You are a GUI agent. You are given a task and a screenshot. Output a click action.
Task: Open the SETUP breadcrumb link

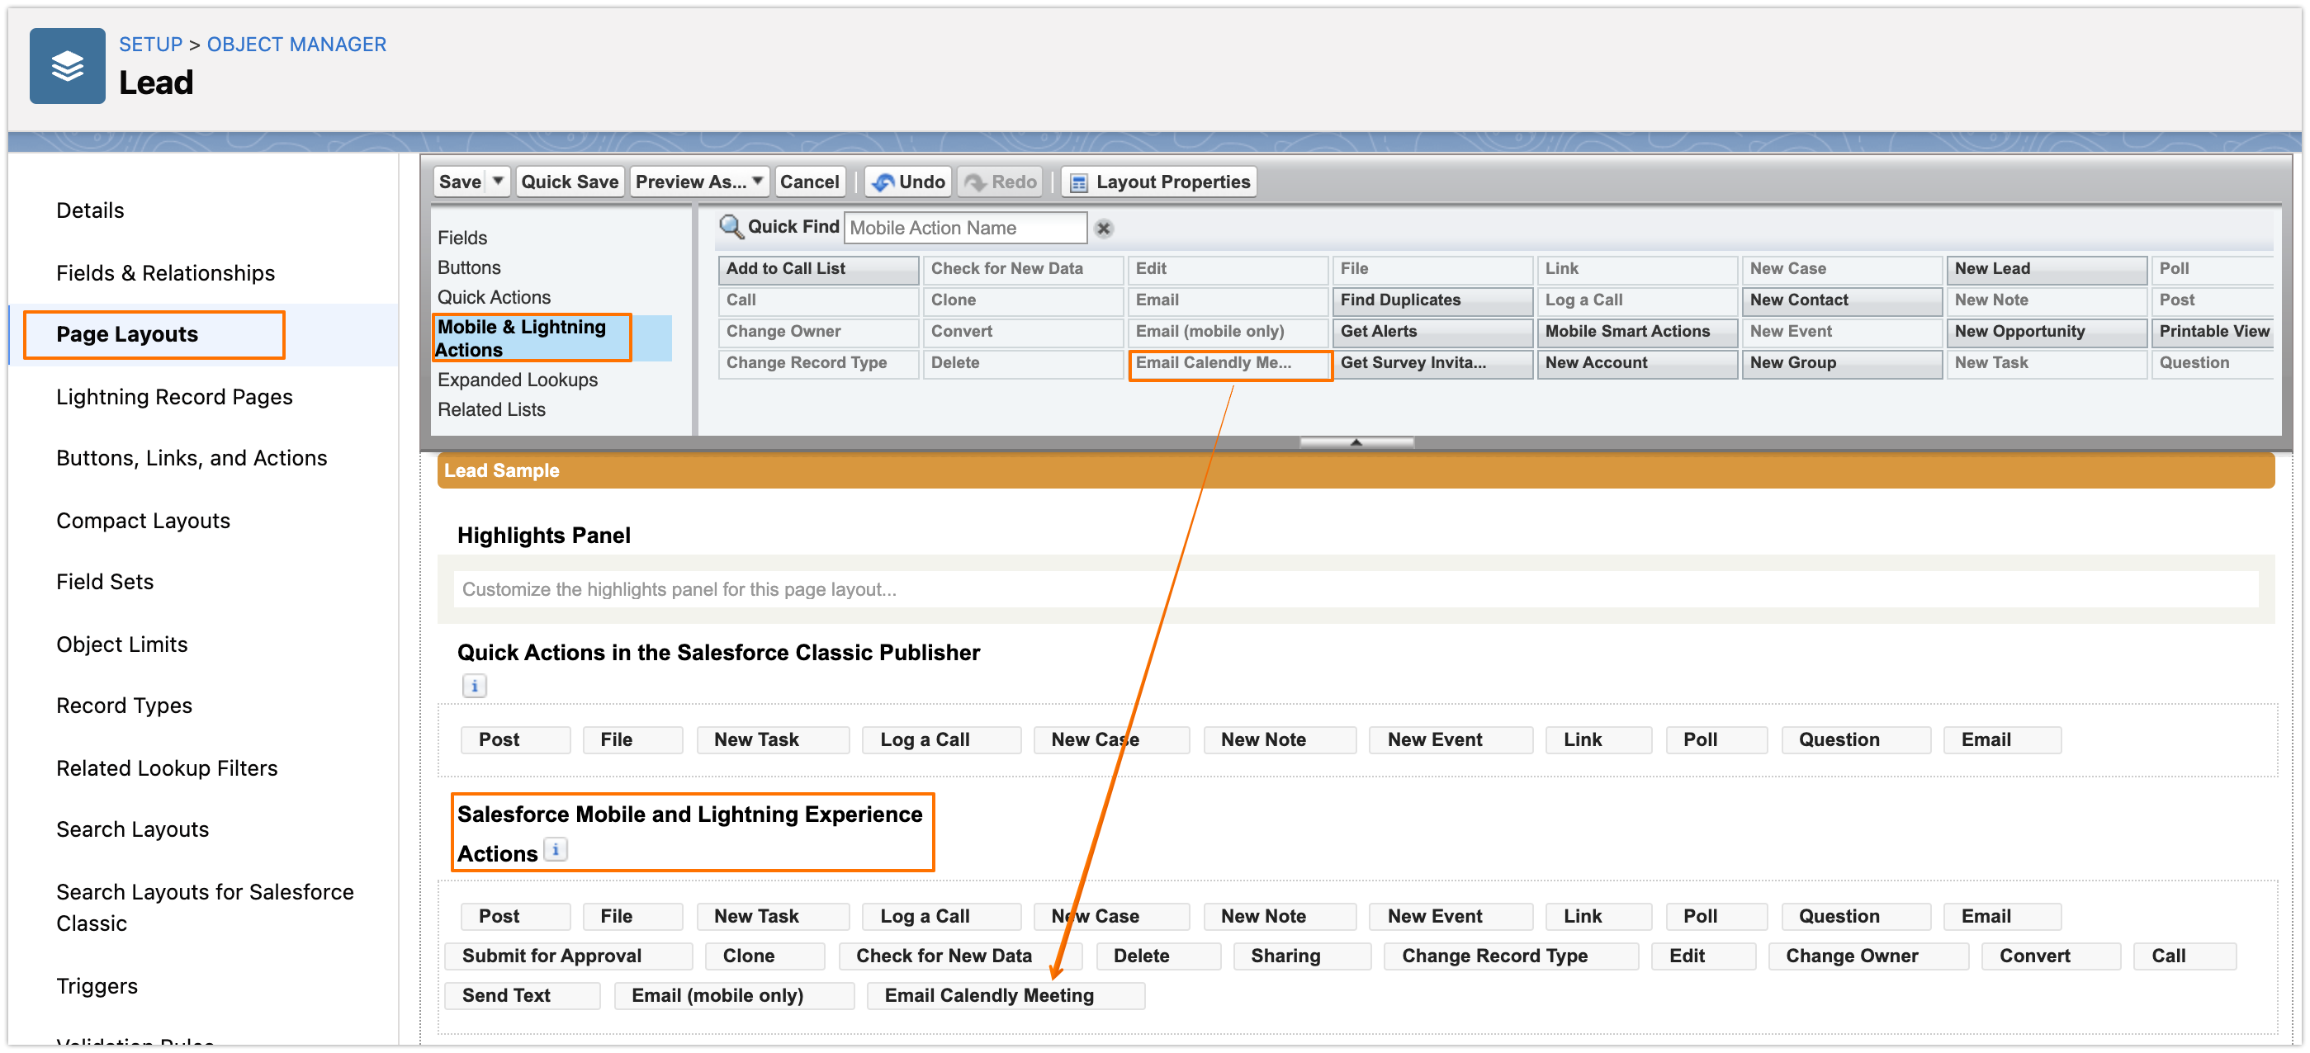[x=149, y=44]
